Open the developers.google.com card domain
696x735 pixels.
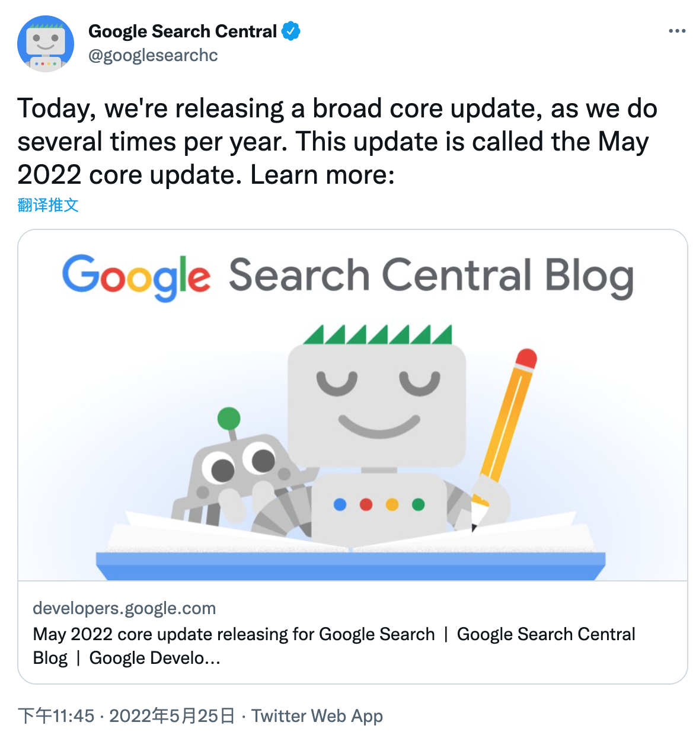coord(124,608)
